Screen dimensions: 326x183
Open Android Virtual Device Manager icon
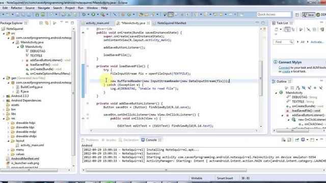[x=43, y=14]
